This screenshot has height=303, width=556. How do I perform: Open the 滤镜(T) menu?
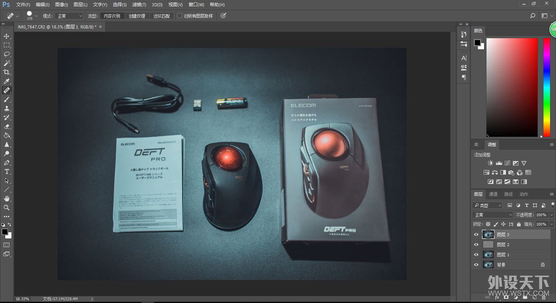[139, 5]
